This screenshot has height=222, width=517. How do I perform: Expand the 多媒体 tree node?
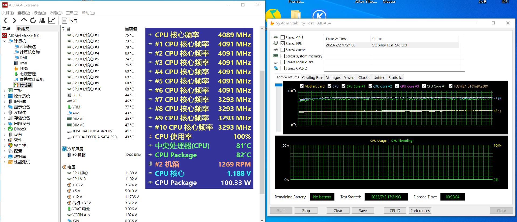click(4, 112)
